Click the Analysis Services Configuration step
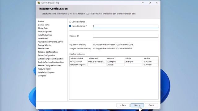The height and width of the screenshot is (111, 198). point(51,62)
